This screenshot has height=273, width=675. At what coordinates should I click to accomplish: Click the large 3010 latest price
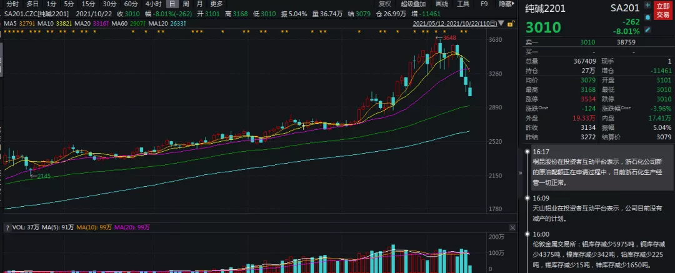pos(543,27)
